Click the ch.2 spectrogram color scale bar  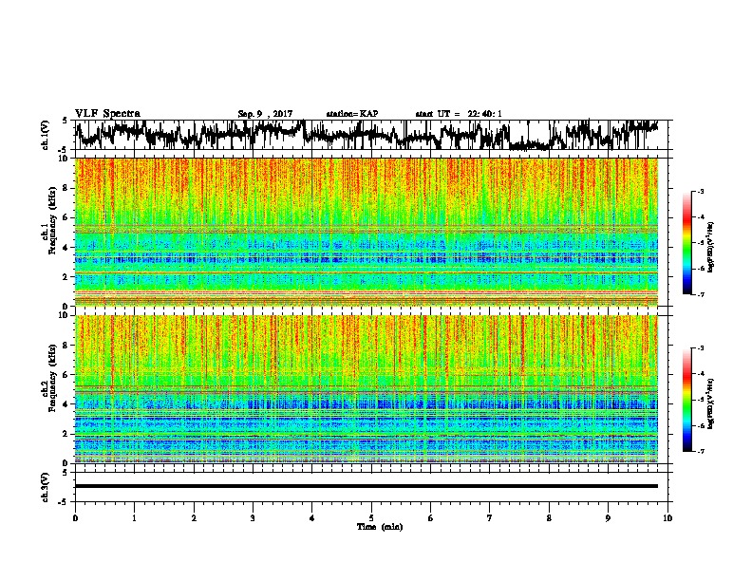[x=686, y=400]
